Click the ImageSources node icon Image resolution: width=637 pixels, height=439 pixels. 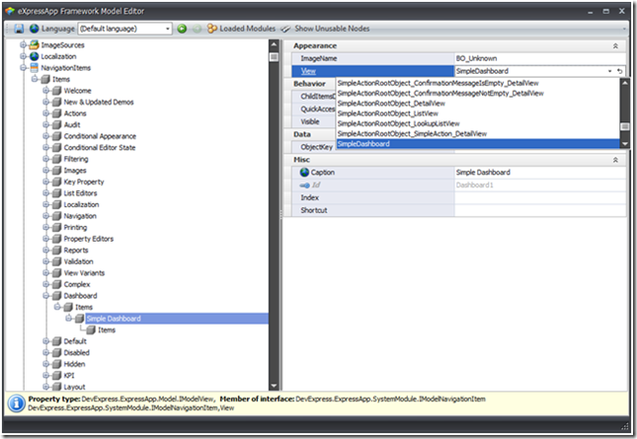point(35,45)
